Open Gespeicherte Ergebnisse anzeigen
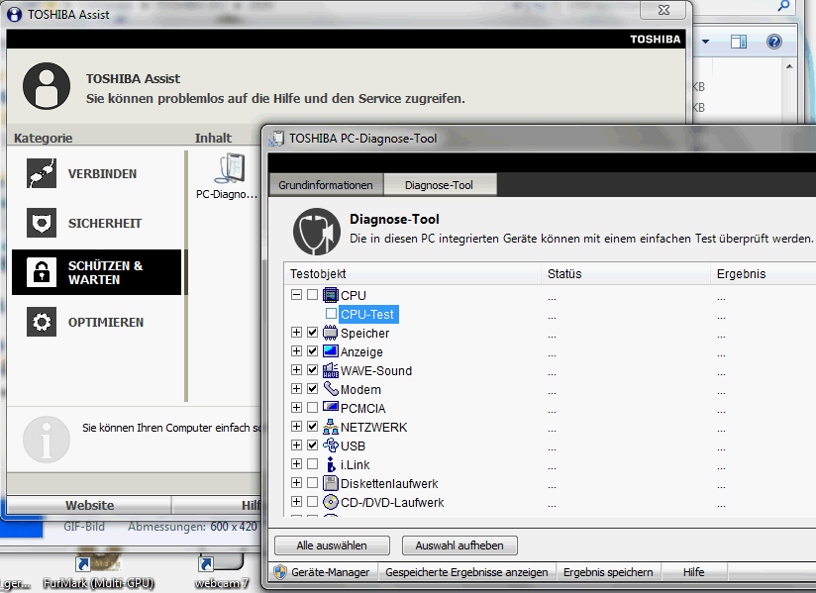Viewport: 816px width, 593px height. coord(466,572)
